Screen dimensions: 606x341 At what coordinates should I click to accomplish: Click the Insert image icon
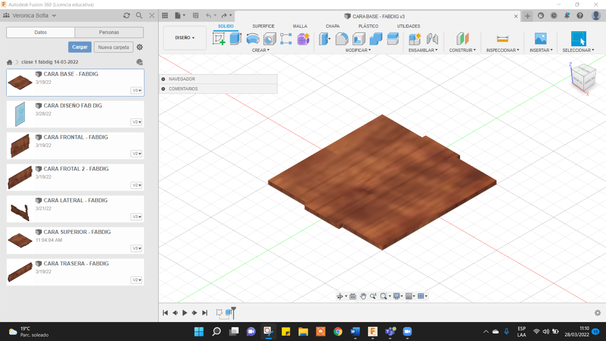[540, 39]
